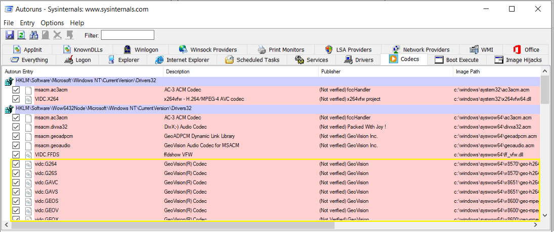Click the Jump to Entry toolbar icon
The width and height of the screenshot is (554, 232).
point(69,34)
